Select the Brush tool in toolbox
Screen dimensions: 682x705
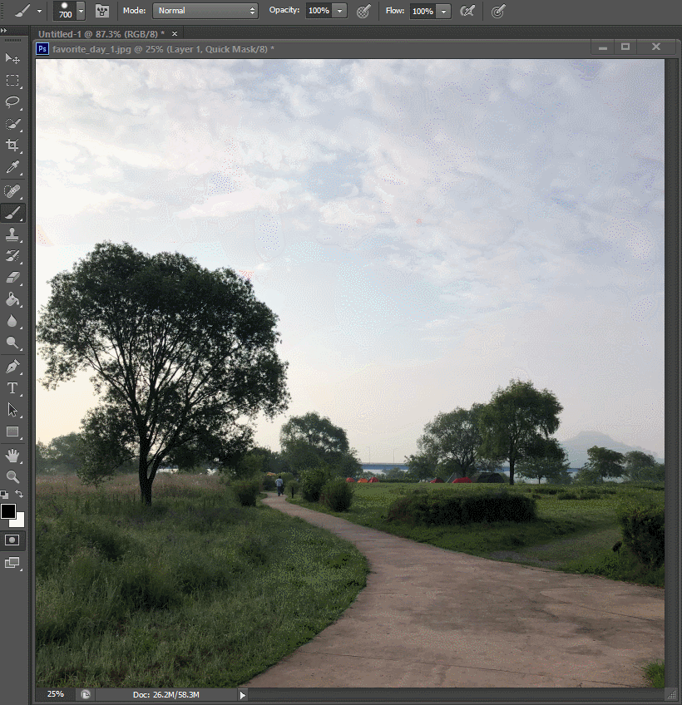12,213
